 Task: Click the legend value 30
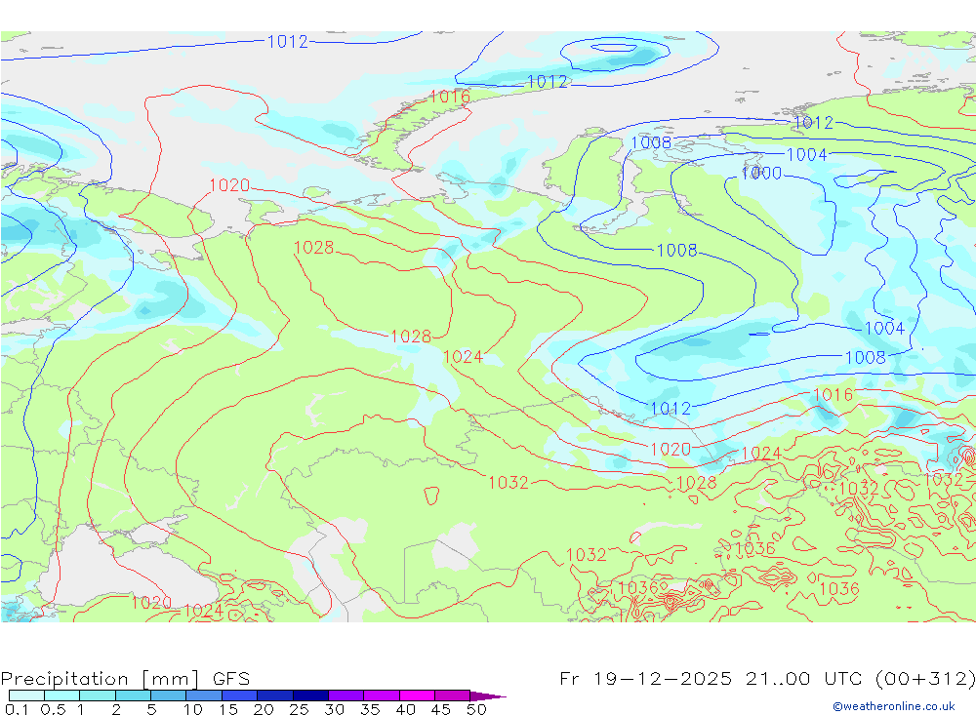(335, 709)
